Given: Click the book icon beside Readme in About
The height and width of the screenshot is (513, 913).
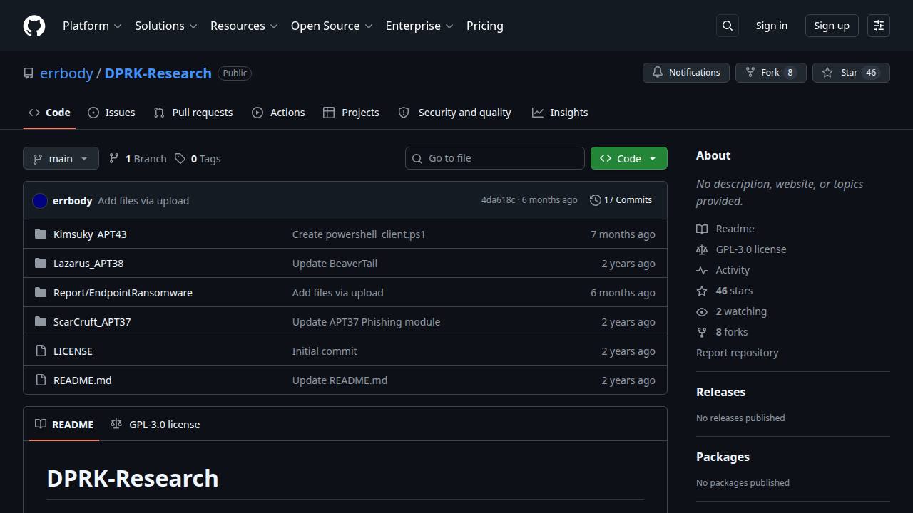Looking at the screenshot, I should (702, 229).
